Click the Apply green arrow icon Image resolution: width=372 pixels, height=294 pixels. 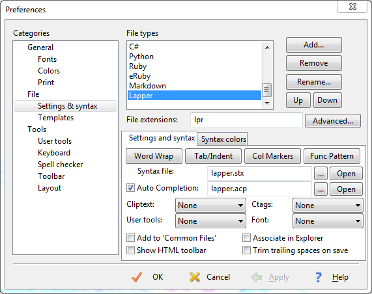pos(257,277)
